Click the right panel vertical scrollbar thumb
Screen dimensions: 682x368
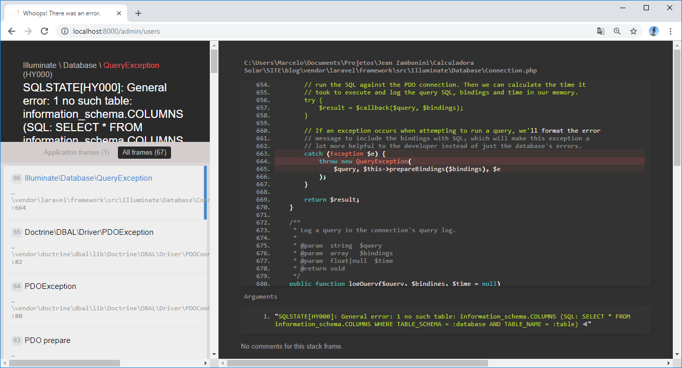pyautogui.click(x=677, y=107)
